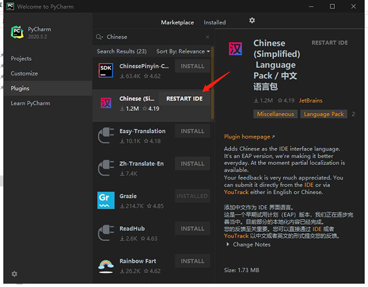This screenshot has height=287, width=368.
Task: Open Learn PyCharm in sidebar
Action: pos(30,103)
